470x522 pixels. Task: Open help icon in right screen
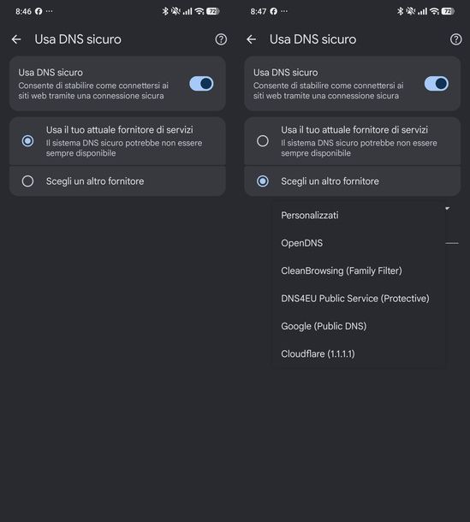pyautogui.click(x=456, y=39)
